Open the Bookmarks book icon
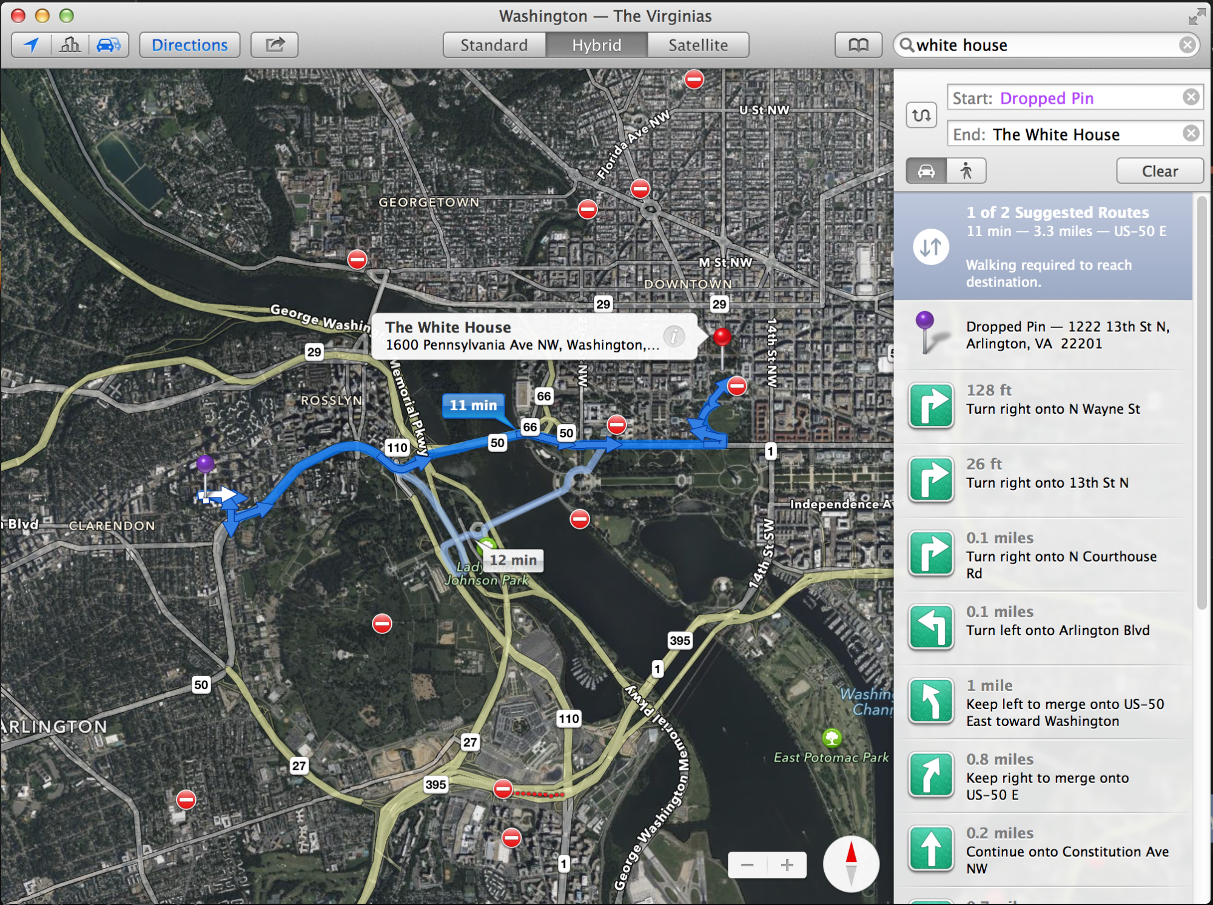 [858, 45]
